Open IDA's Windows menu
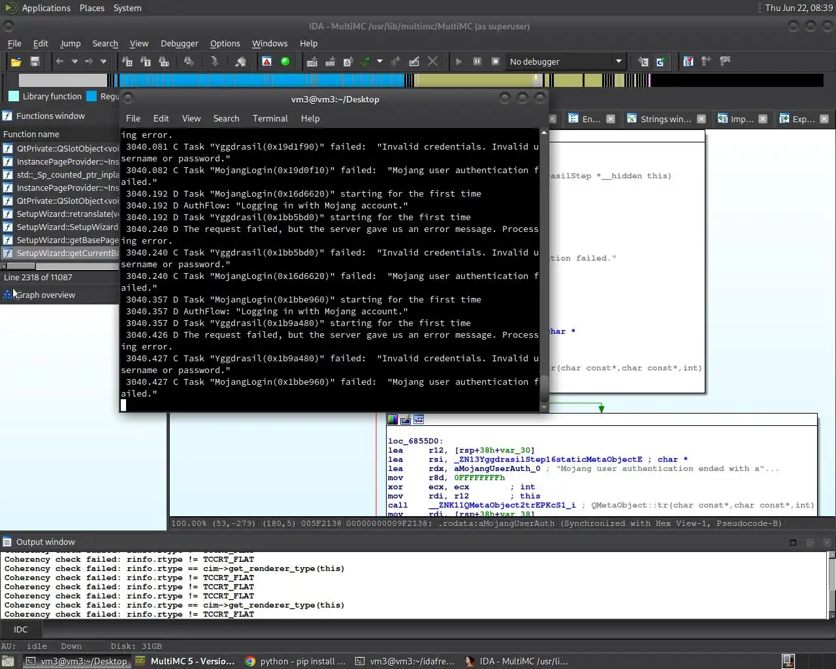 pos(270,43)
